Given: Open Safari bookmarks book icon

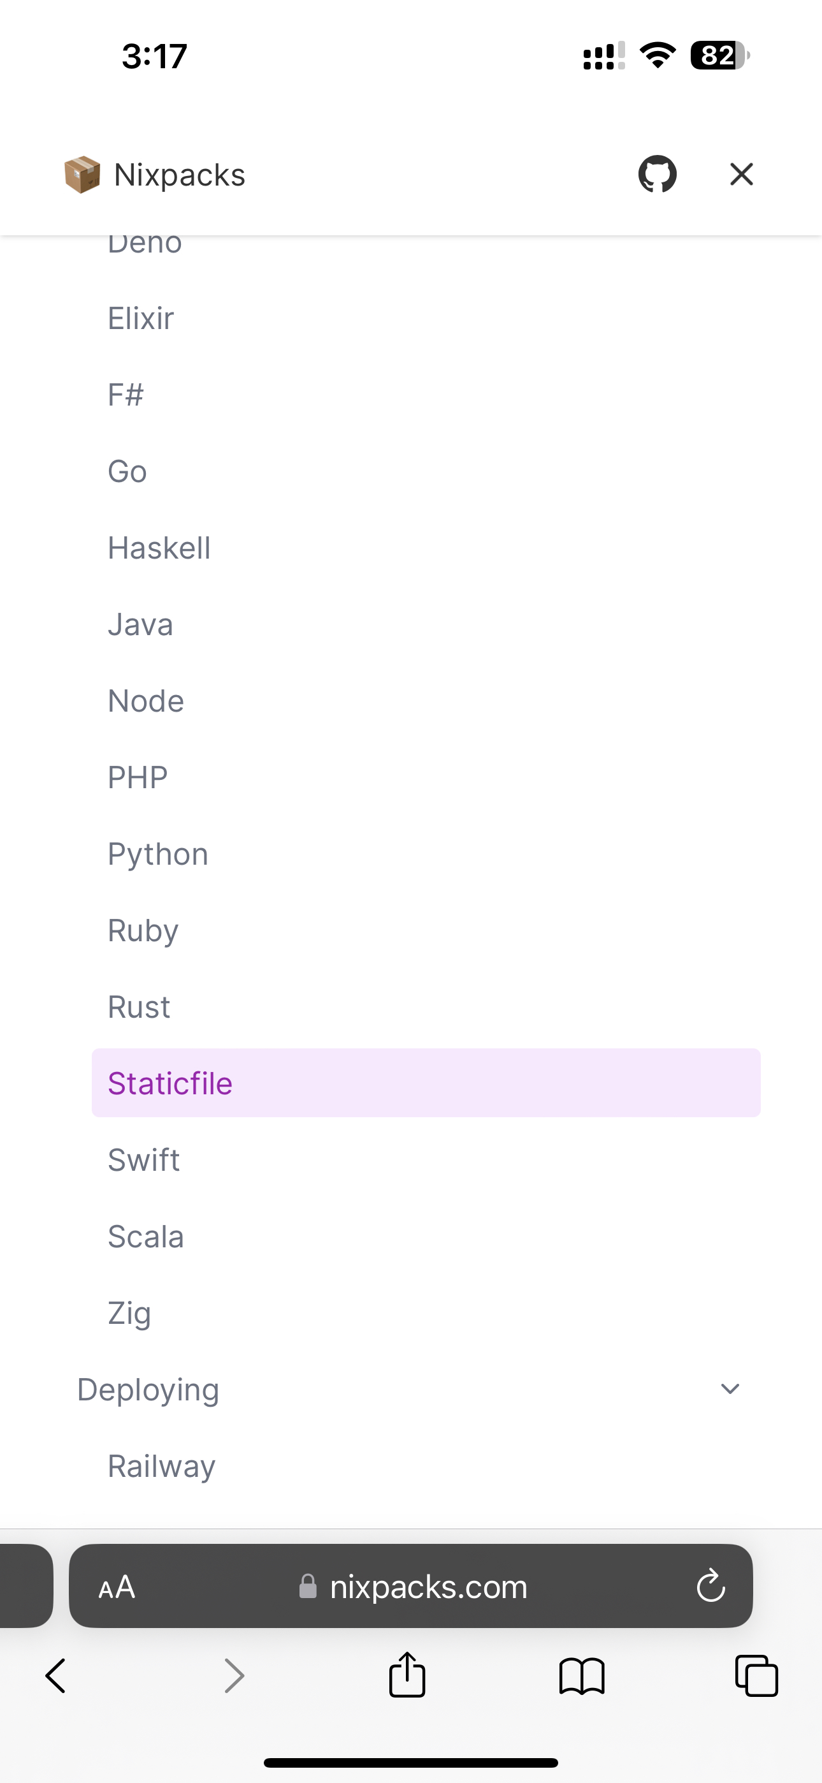Looking at the screenshot, I should point(581,1676).
